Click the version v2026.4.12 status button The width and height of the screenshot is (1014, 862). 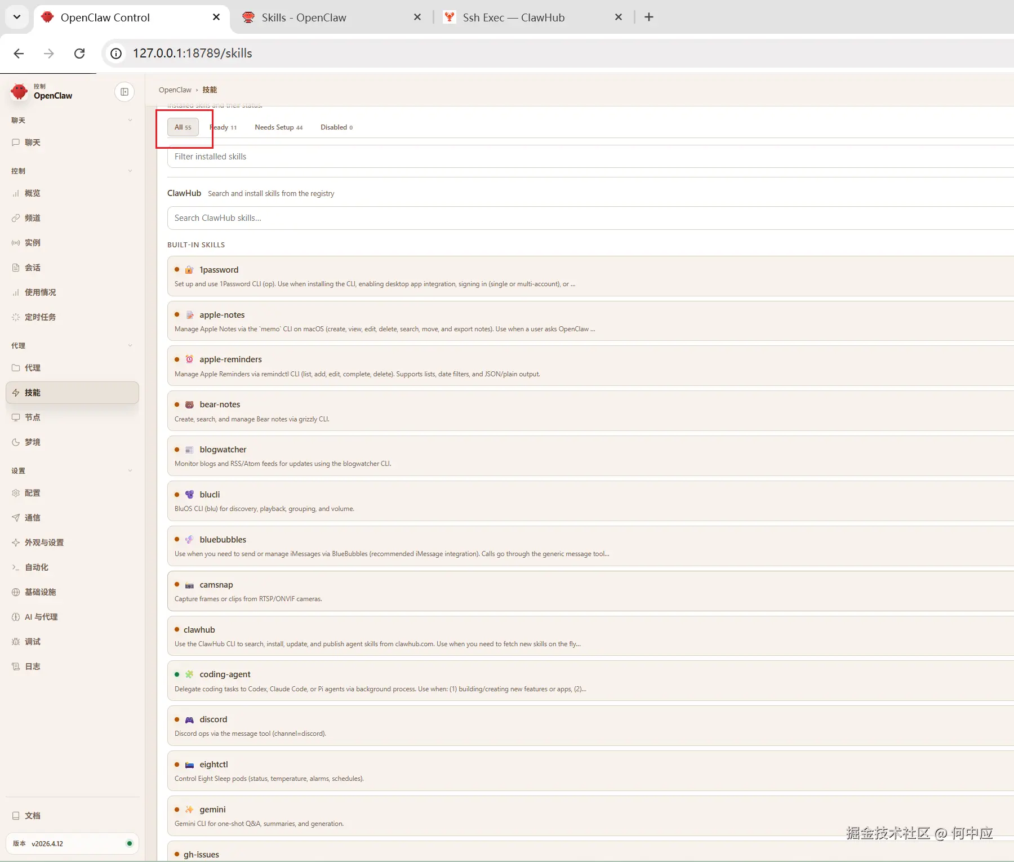tap(72, 843)
